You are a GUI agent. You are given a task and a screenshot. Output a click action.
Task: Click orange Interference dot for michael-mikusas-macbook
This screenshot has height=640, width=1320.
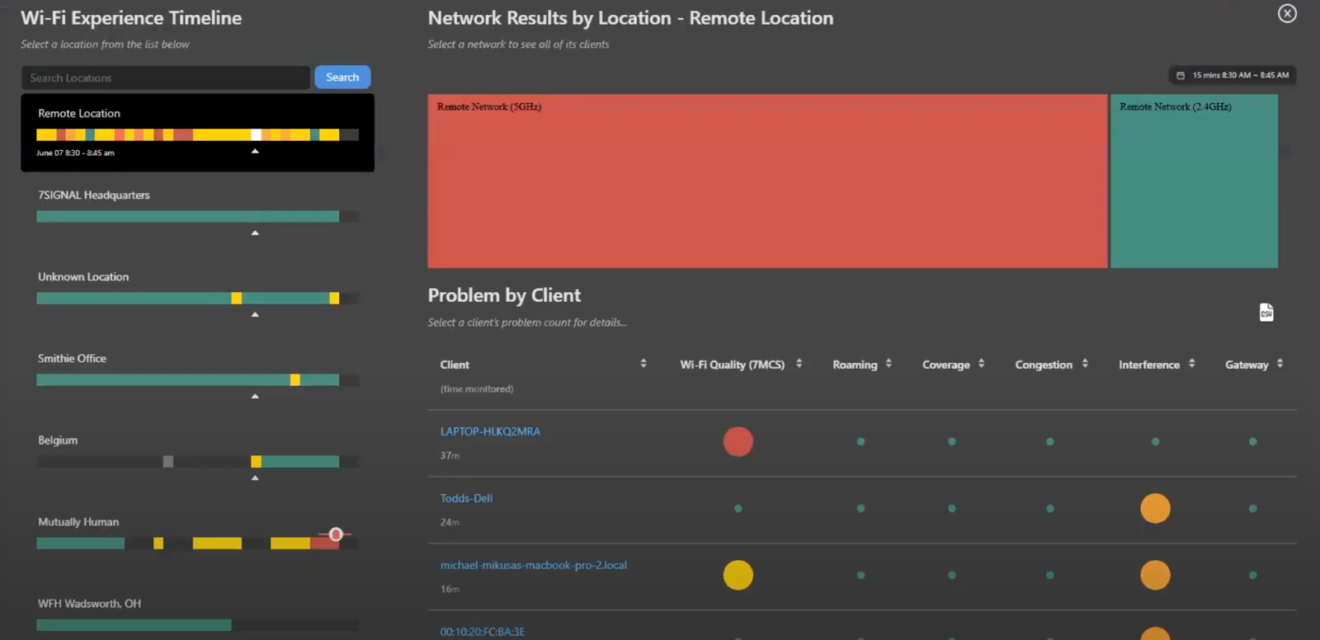[1155, 575]
